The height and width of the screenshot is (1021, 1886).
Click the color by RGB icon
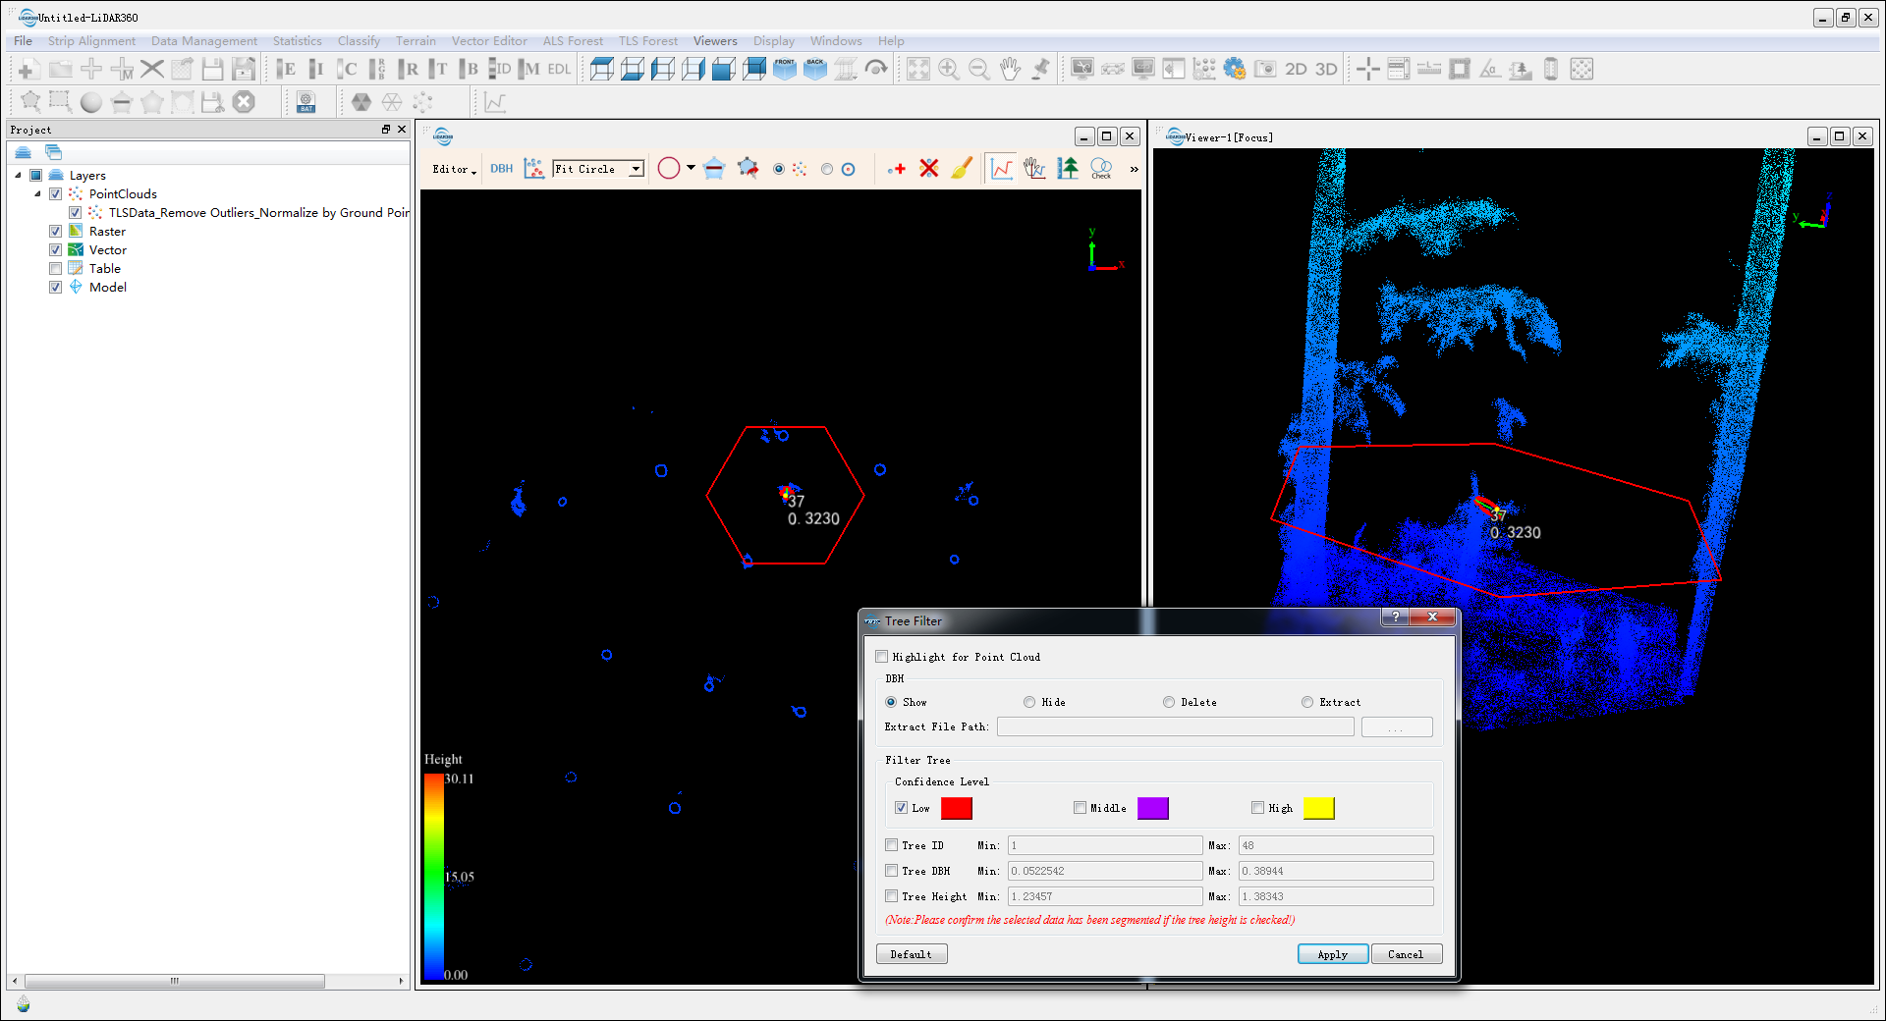coord(377,69)
